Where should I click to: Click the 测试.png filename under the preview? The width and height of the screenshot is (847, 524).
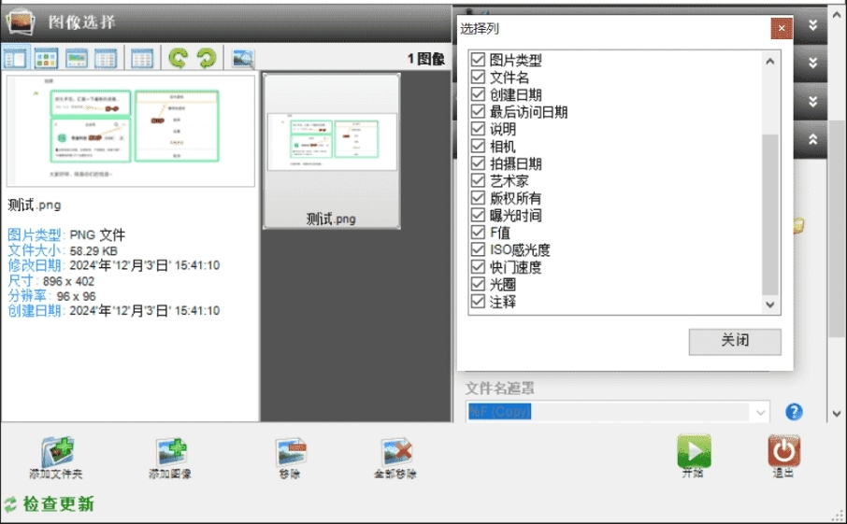pyautogui.click(x=35, y=205)
